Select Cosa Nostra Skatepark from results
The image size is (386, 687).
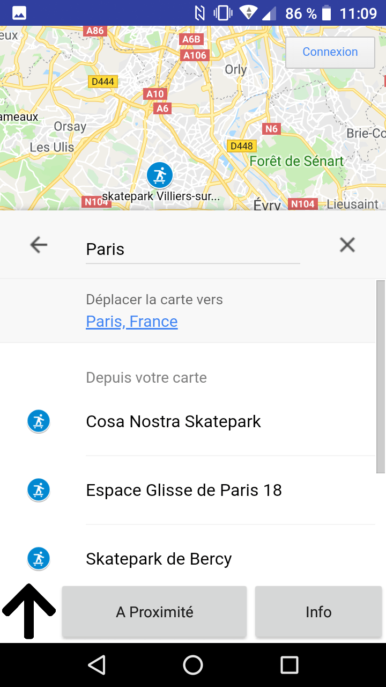click(173, 421)
